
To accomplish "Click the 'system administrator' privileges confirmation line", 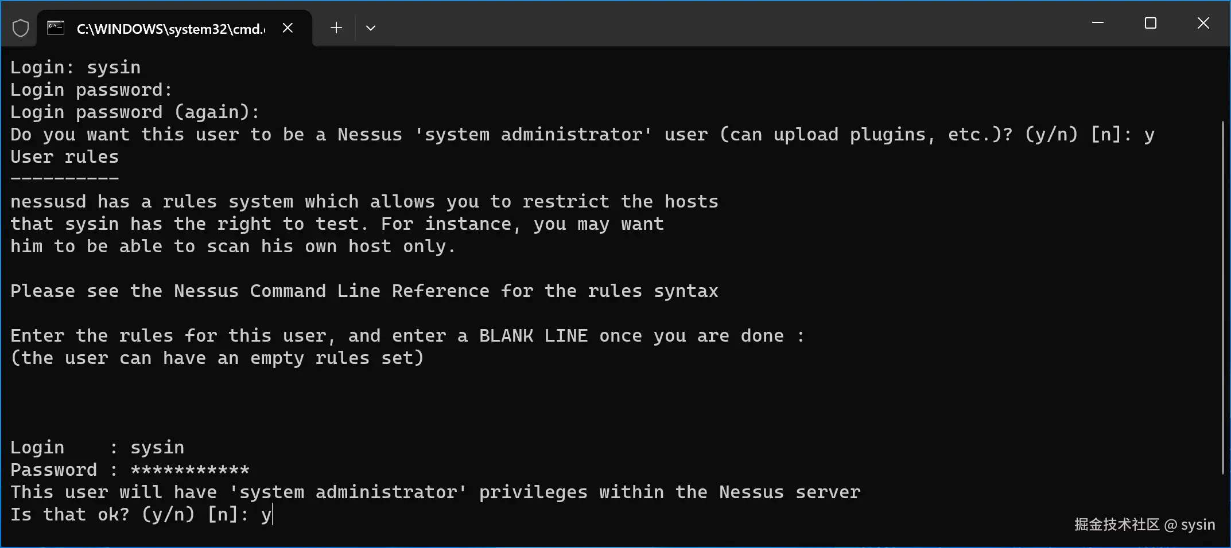I will pos(436,492).
